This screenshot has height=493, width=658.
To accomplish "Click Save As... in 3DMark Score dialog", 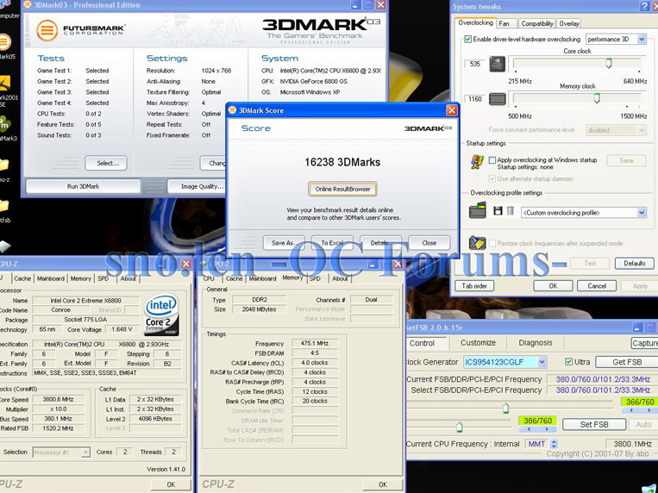I will [284, 243].
